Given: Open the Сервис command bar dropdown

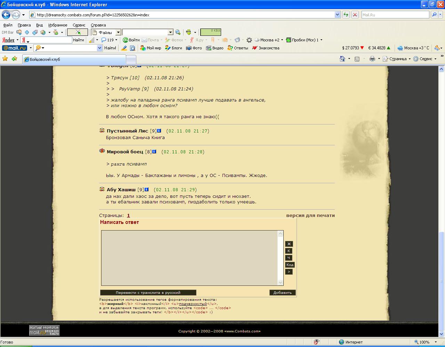Looking at the screenshot, I should (x=424, y=59).
